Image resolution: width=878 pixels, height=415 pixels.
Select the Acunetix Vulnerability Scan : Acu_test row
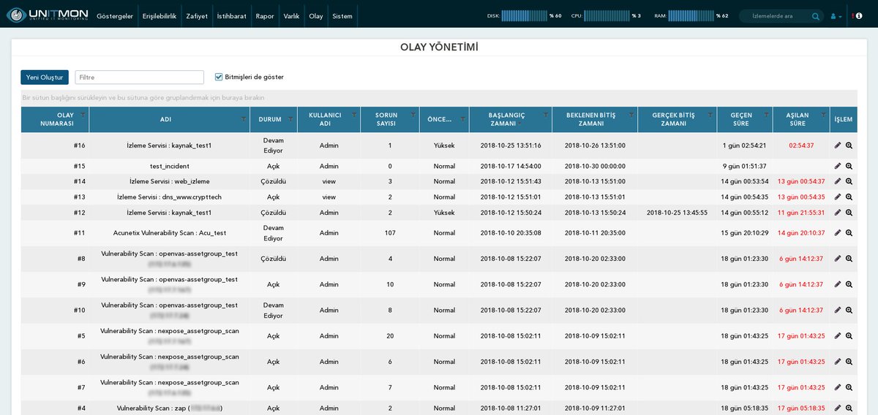(439, 233)
